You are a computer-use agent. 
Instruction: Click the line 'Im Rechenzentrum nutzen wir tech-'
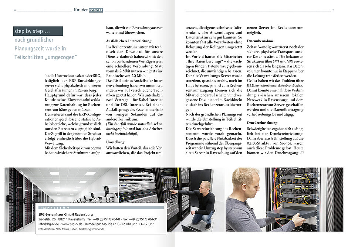[134, 47]
